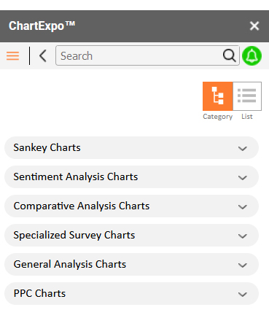This screenshot has width=269, height=318.
Task: Click the Category label under view icon
Action: pos(218,117)
